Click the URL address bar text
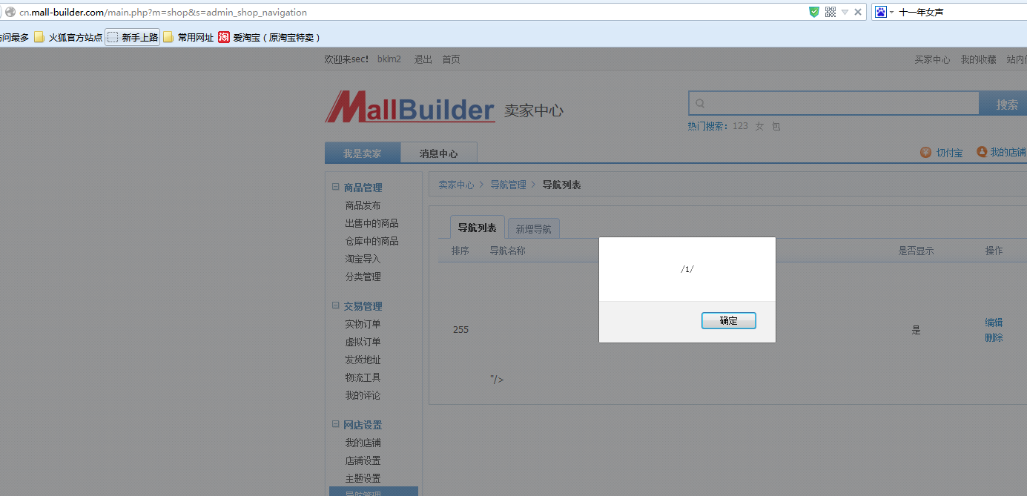This screenshot has width=1027, height=496. (x=163, y=13)
